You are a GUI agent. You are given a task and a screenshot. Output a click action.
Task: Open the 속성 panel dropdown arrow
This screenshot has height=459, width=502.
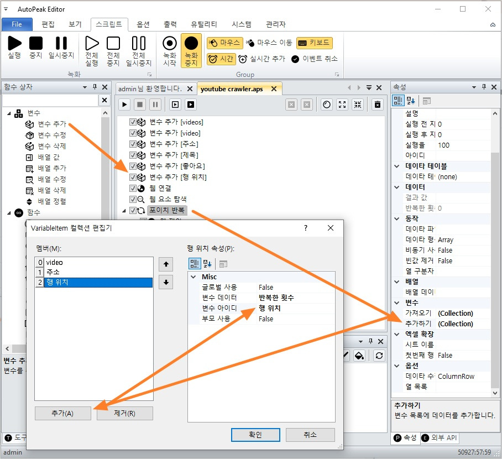pos(474,87)
